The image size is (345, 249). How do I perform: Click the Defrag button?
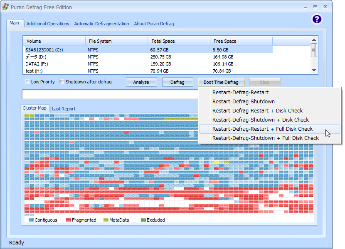point(177,82)
